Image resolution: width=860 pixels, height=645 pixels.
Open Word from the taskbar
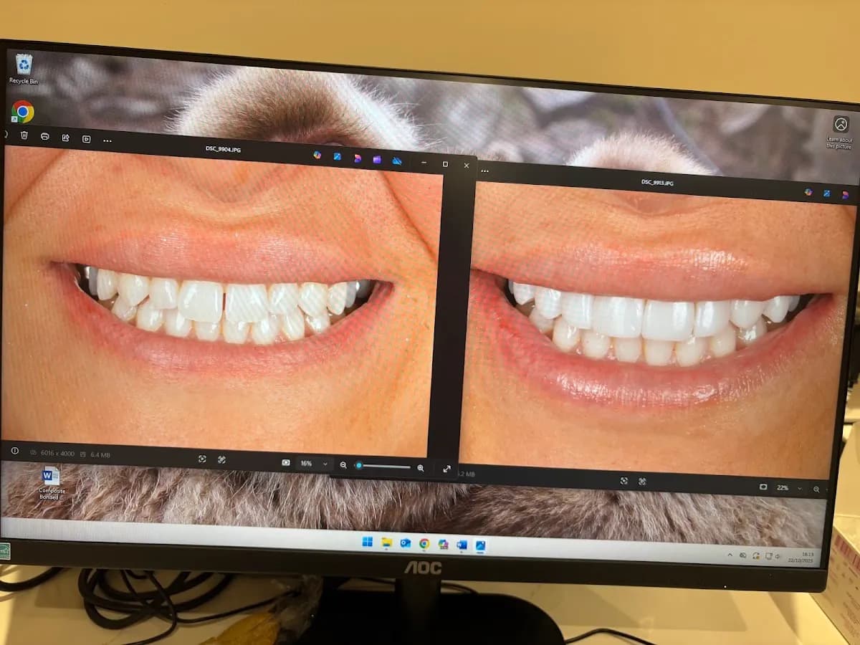(x=462, y=545)
